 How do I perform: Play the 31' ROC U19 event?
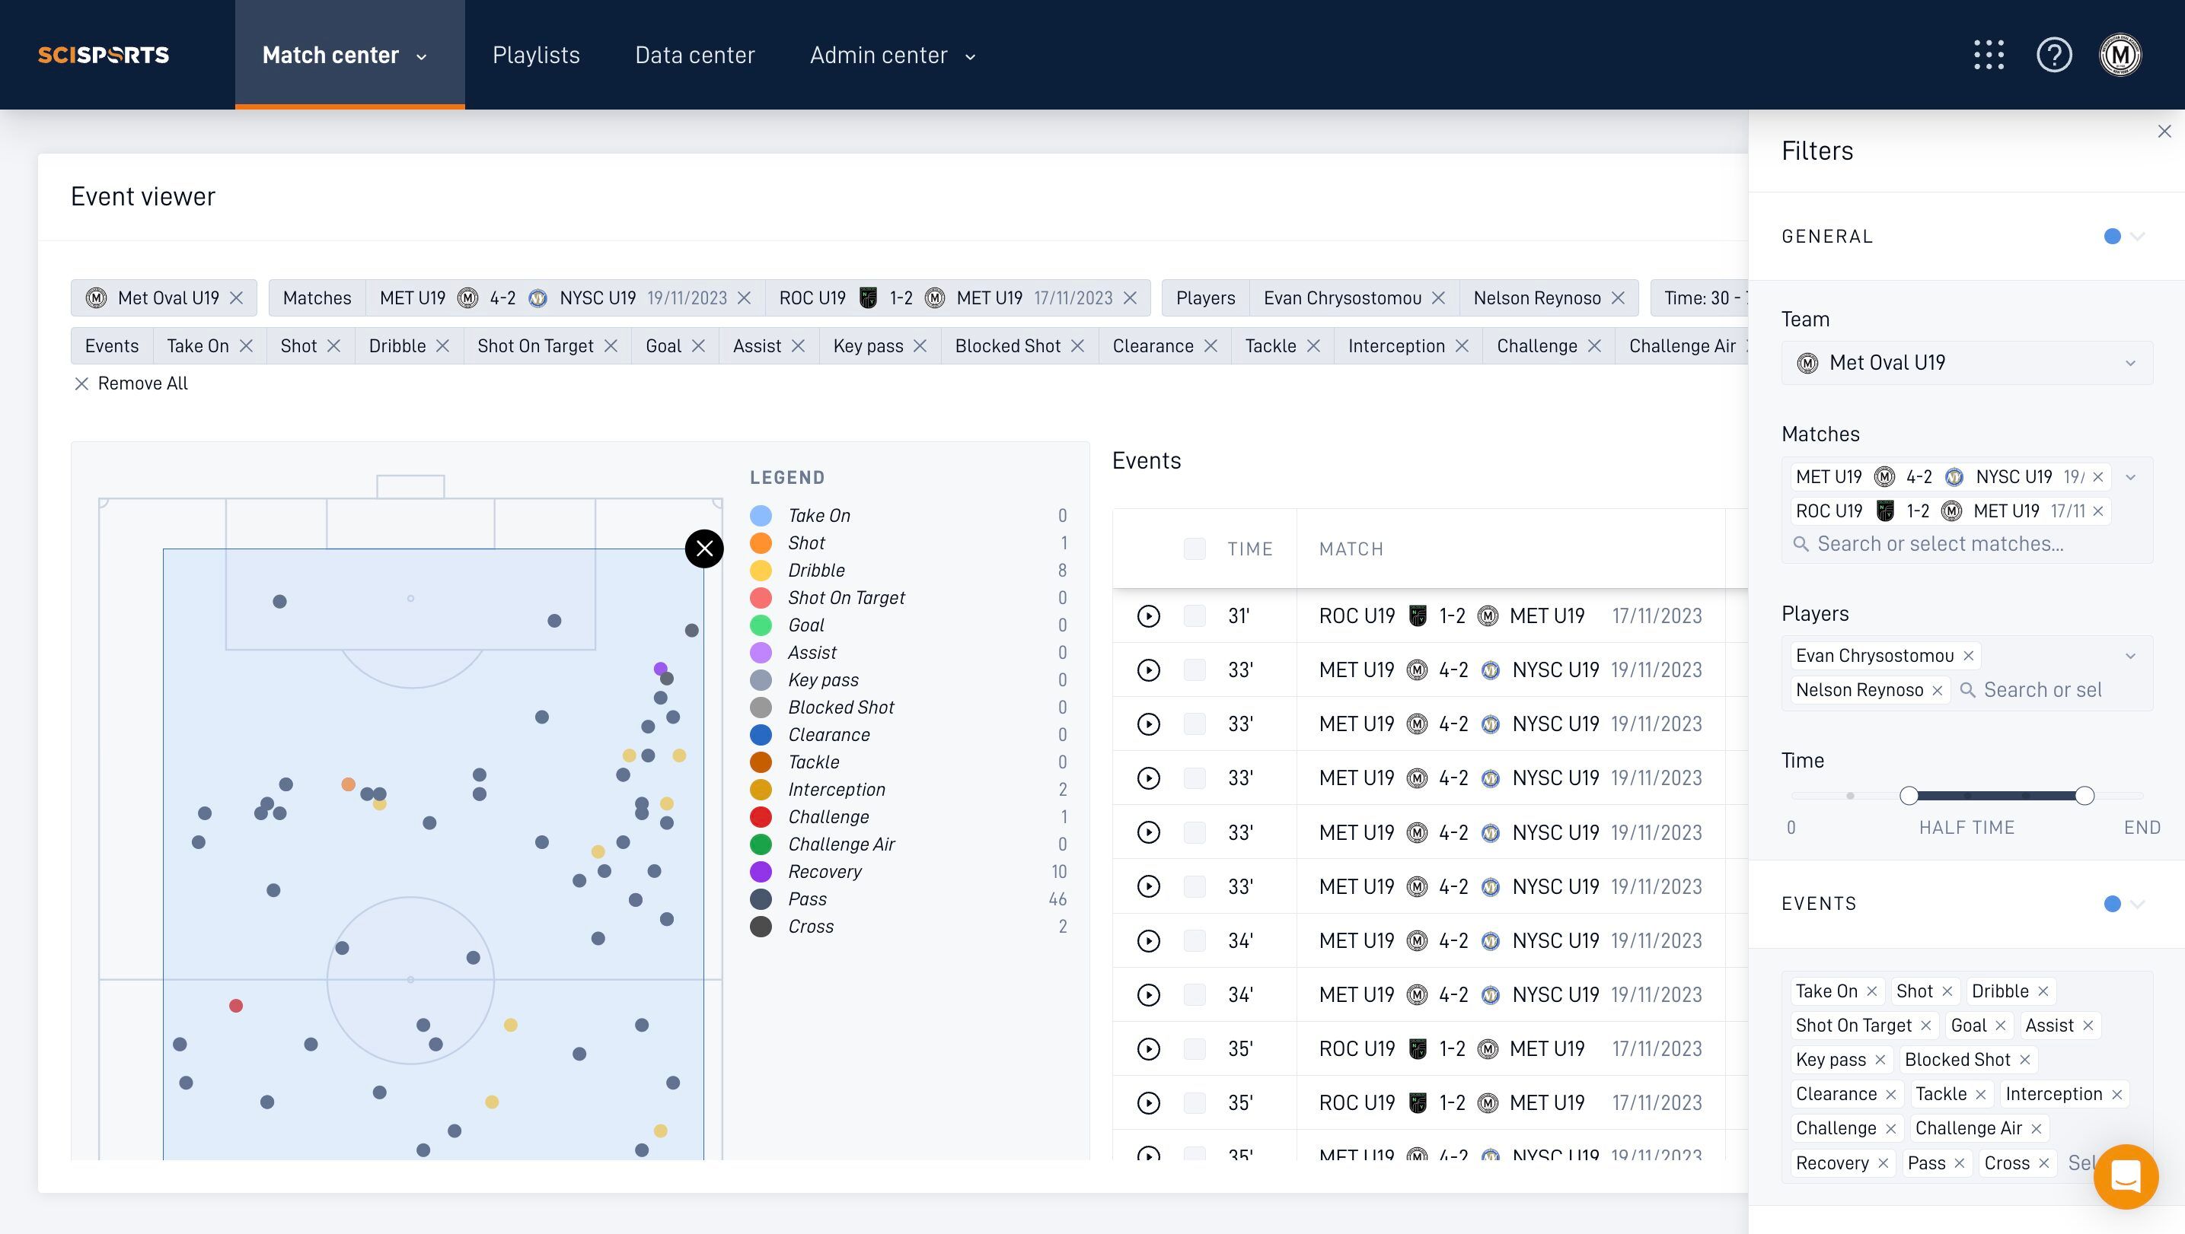(1149, 616)
